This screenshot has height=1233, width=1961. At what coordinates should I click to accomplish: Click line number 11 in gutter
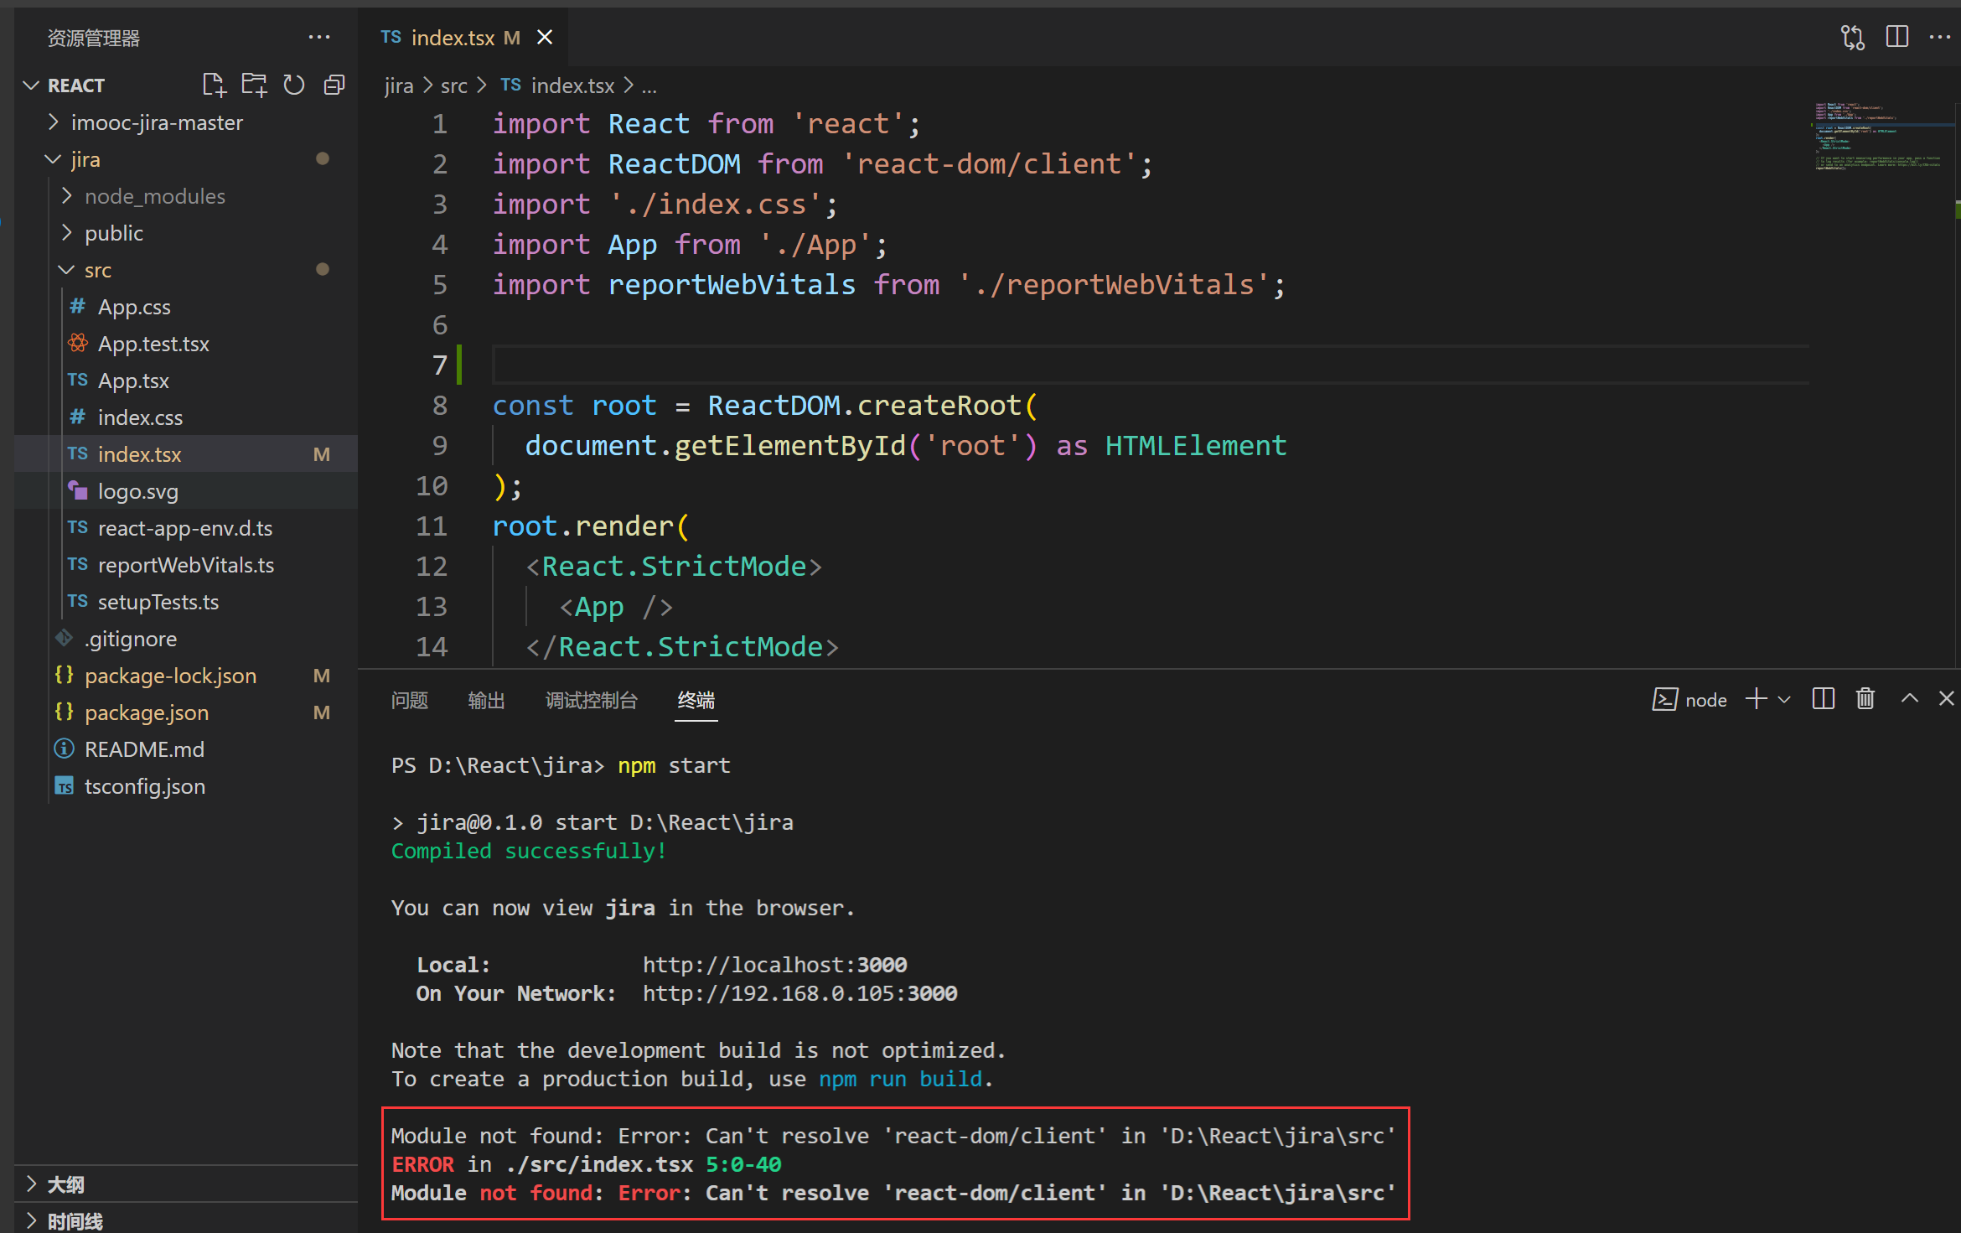pos(432,526)
